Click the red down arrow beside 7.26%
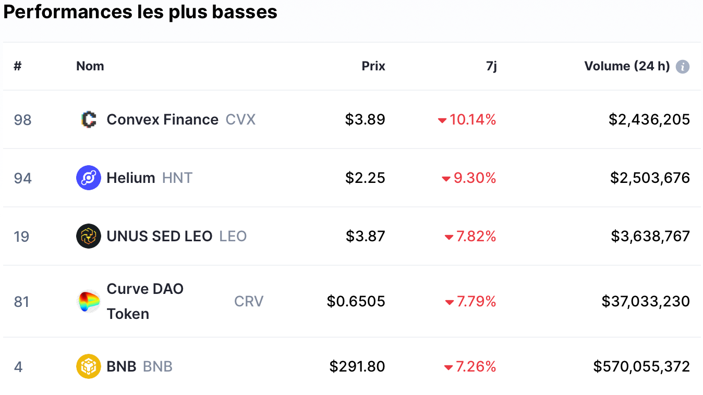 point(449,367)
